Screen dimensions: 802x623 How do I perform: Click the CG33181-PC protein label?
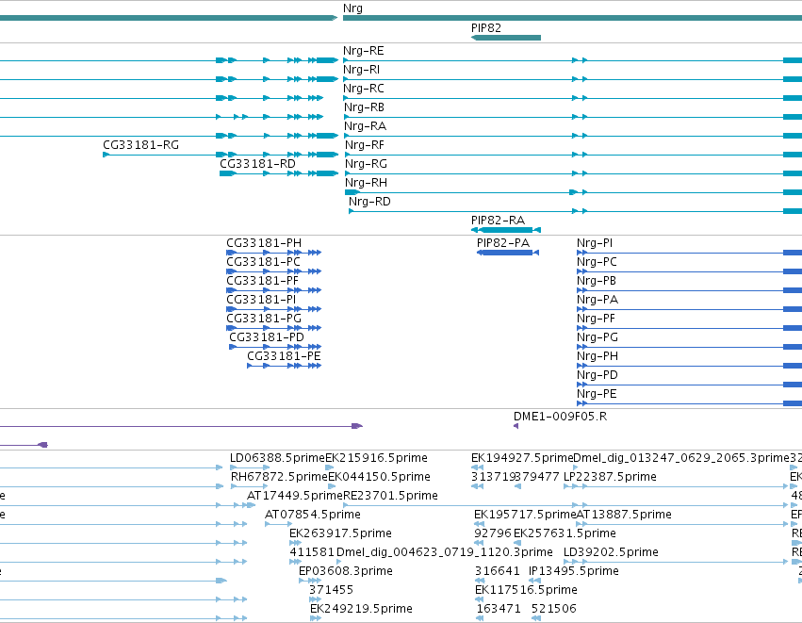[263, 262]
